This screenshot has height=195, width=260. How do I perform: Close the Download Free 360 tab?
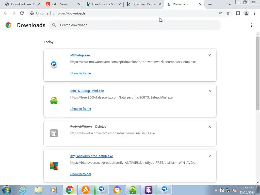[x=39, y=5]
